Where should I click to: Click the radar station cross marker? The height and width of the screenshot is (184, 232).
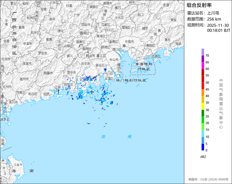click(92, 92)
